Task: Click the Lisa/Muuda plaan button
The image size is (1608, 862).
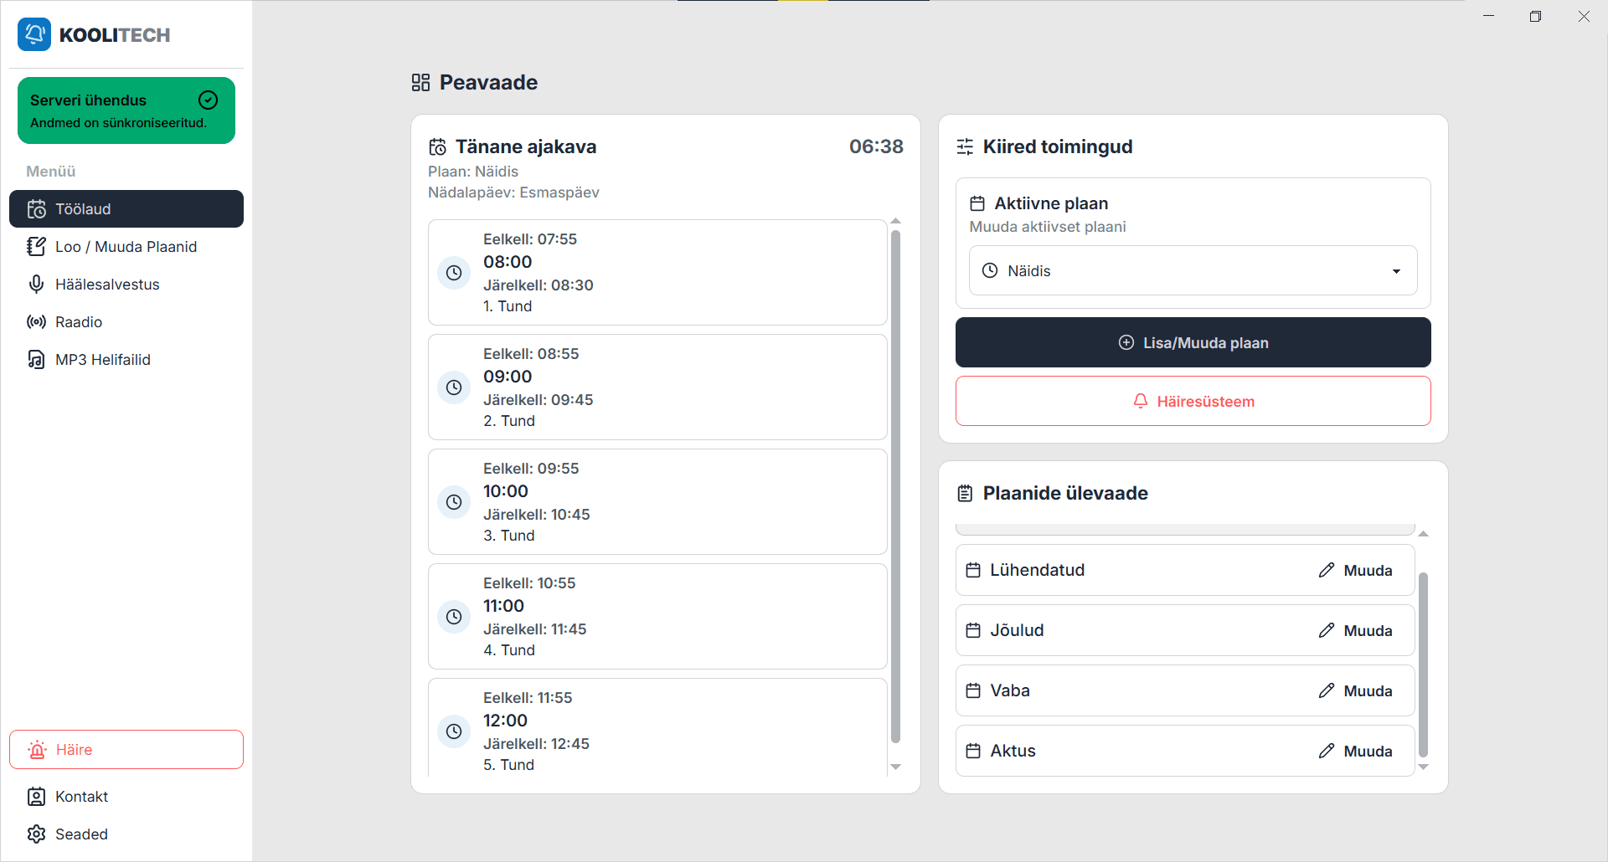Action: point(1193,342)
